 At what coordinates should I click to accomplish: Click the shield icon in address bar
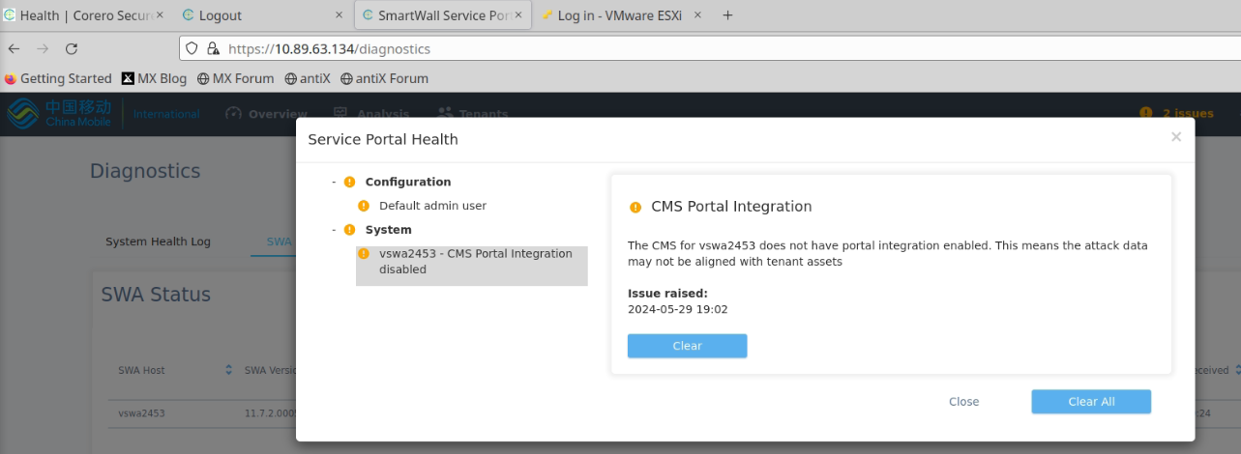point(192,48)
